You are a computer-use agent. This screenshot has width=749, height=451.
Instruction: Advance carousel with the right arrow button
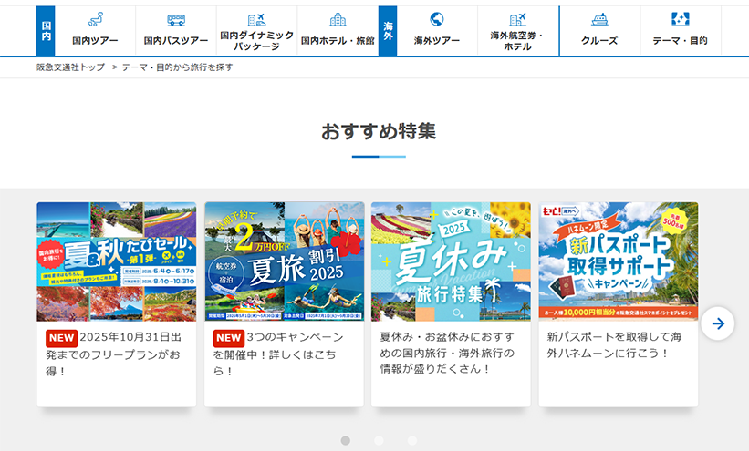[x=718, y=323]
